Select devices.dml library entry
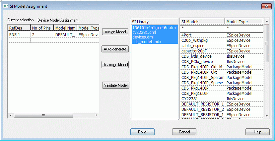 coord(142,37)
